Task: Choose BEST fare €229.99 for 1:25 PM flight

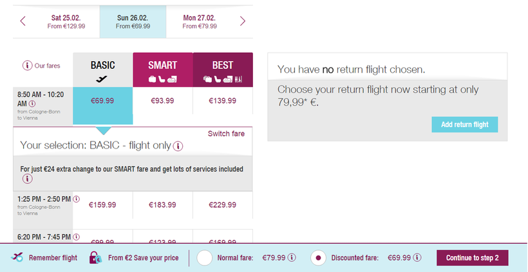Action: 222,205
